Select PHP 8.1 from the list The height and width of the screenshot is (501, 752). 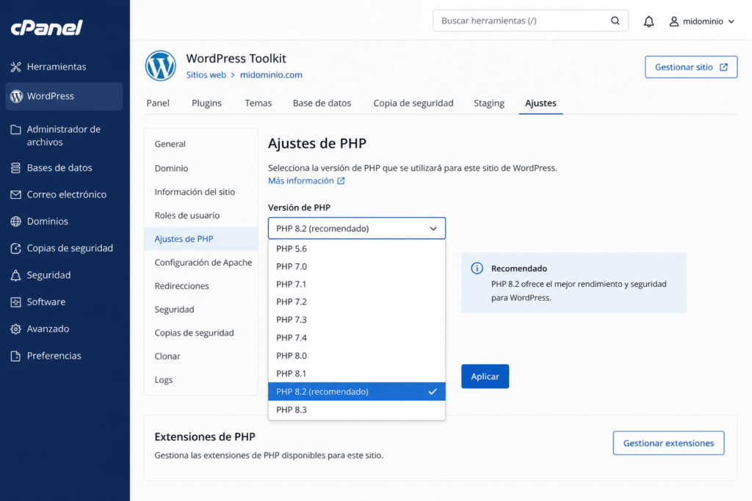(356, 373)
